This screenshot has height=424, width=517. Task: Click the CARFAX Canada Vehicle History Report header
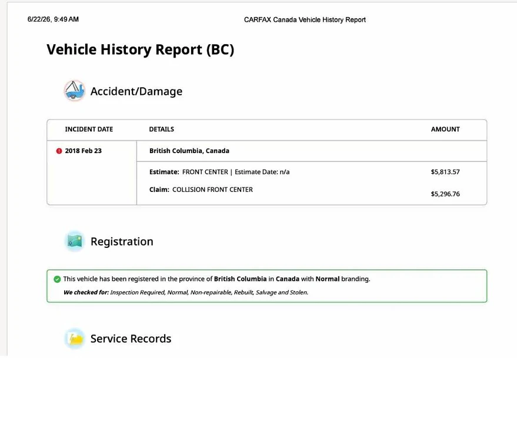pyautogui.click(x=305, y=20)
